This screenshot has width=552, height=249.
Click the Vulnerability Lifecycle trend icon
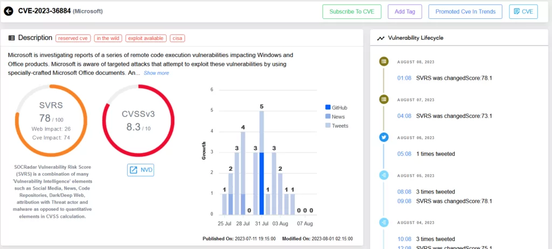[x=381, y=38]
